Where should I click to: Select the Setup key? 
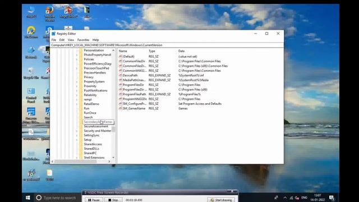(88, 140)
